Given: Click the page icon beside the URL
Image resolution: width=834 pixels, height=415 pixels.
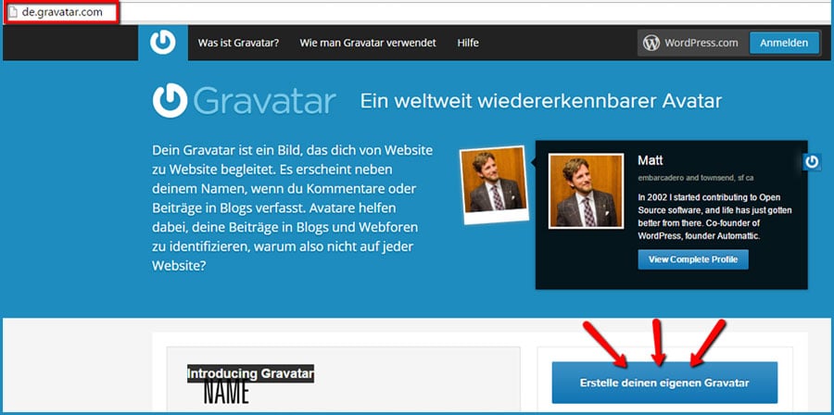Looking at the screenshot, I should pos(13,12).
